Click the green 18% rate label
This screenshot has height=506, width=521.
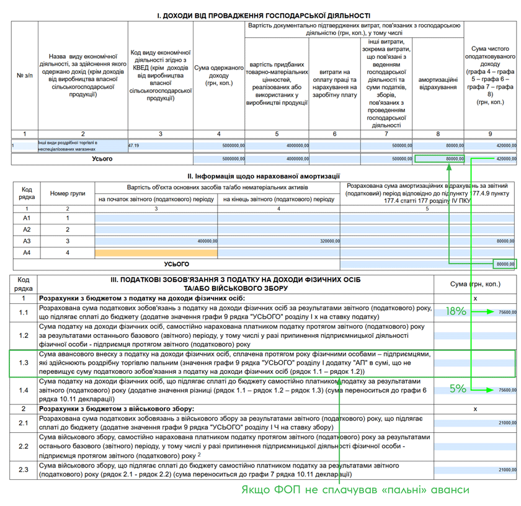click(x=457, y=312)
